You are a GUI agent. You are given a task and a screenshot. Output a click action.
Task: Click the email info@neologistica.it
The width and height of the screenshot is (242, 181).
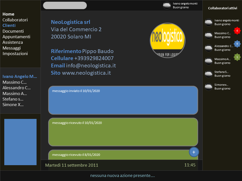point(91,66)
